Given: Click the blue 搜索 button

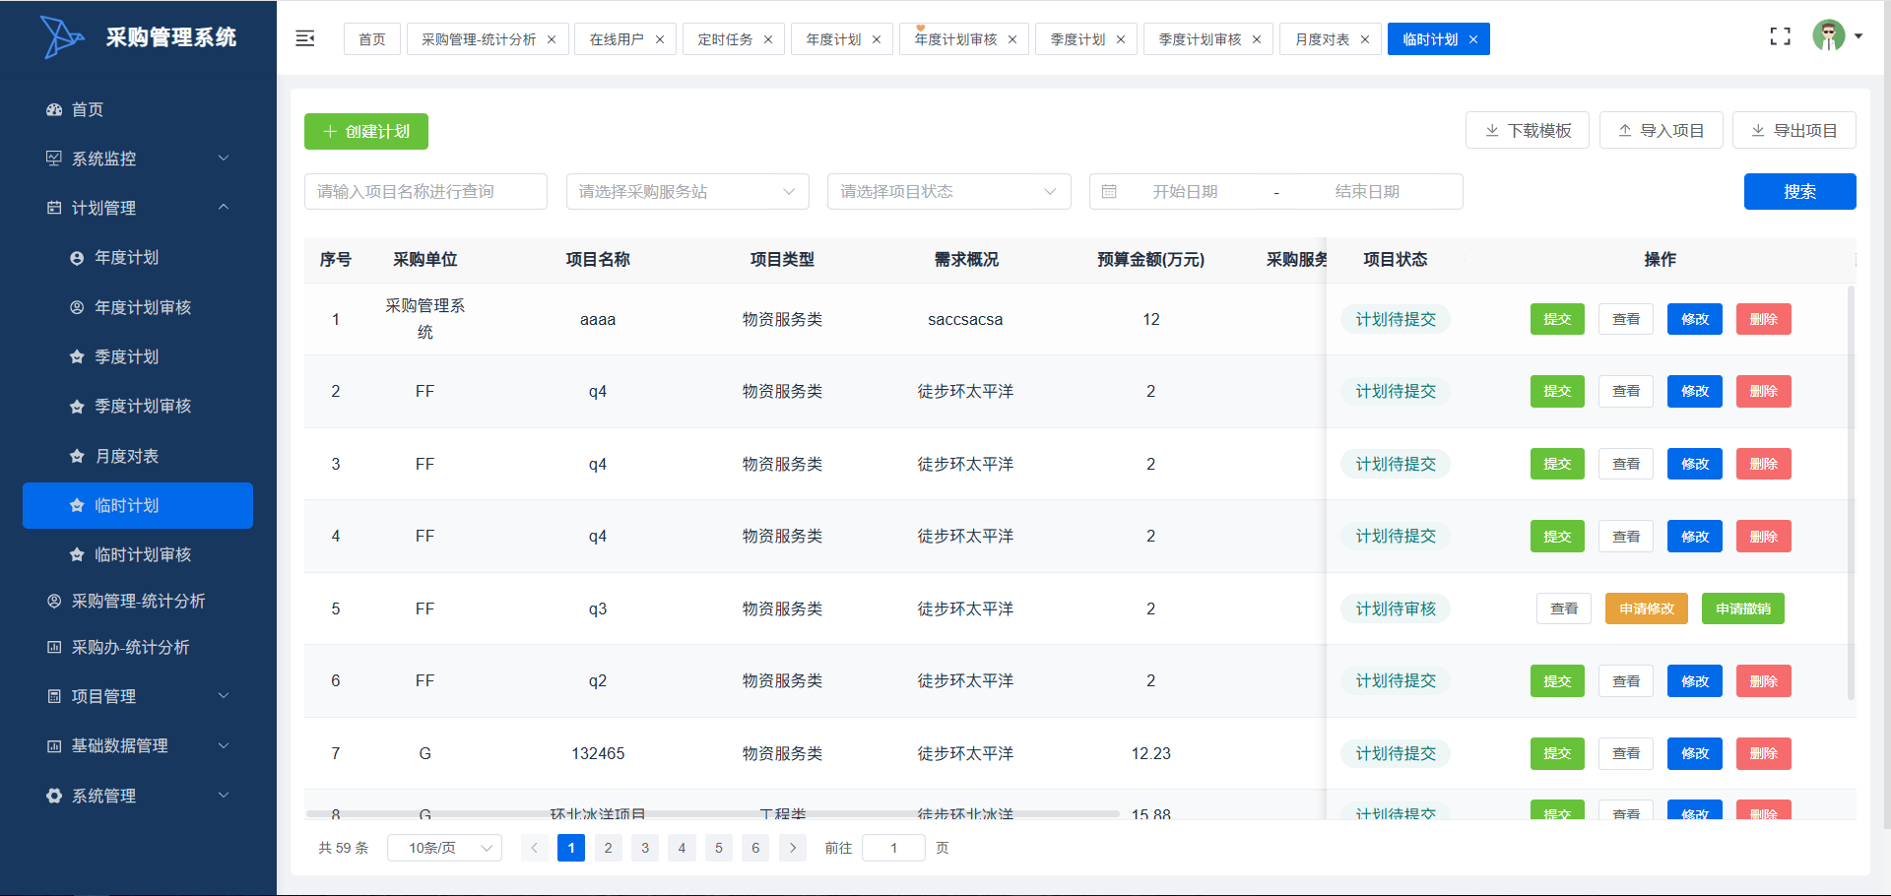Looking at the screenshot, I should pos(1800,191).
